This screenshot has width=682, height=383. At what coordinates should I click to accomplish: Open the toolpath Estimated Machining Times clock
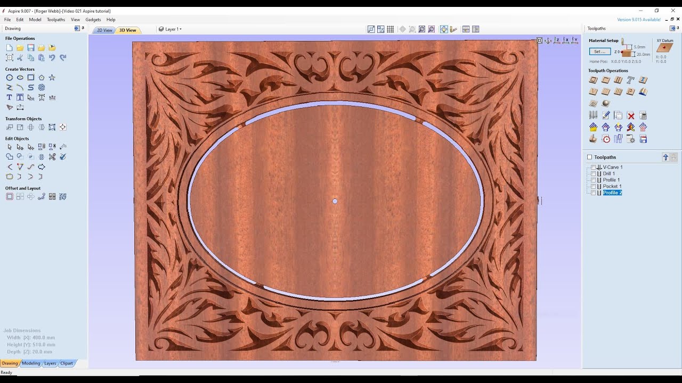click(x=606, y=139)
